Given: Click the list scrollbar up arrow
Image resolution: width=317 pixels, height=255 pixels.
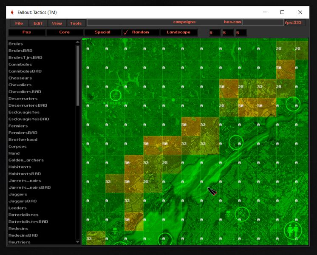Looking at the screenshot, I should [x=77, y=42].
